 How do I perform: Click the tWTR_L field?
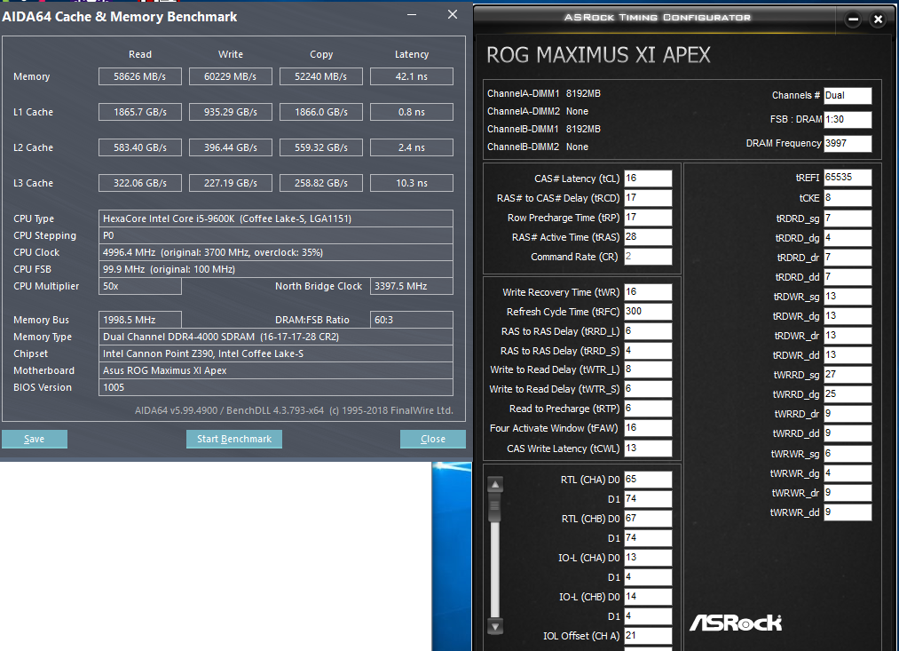(x=648, y=369)
